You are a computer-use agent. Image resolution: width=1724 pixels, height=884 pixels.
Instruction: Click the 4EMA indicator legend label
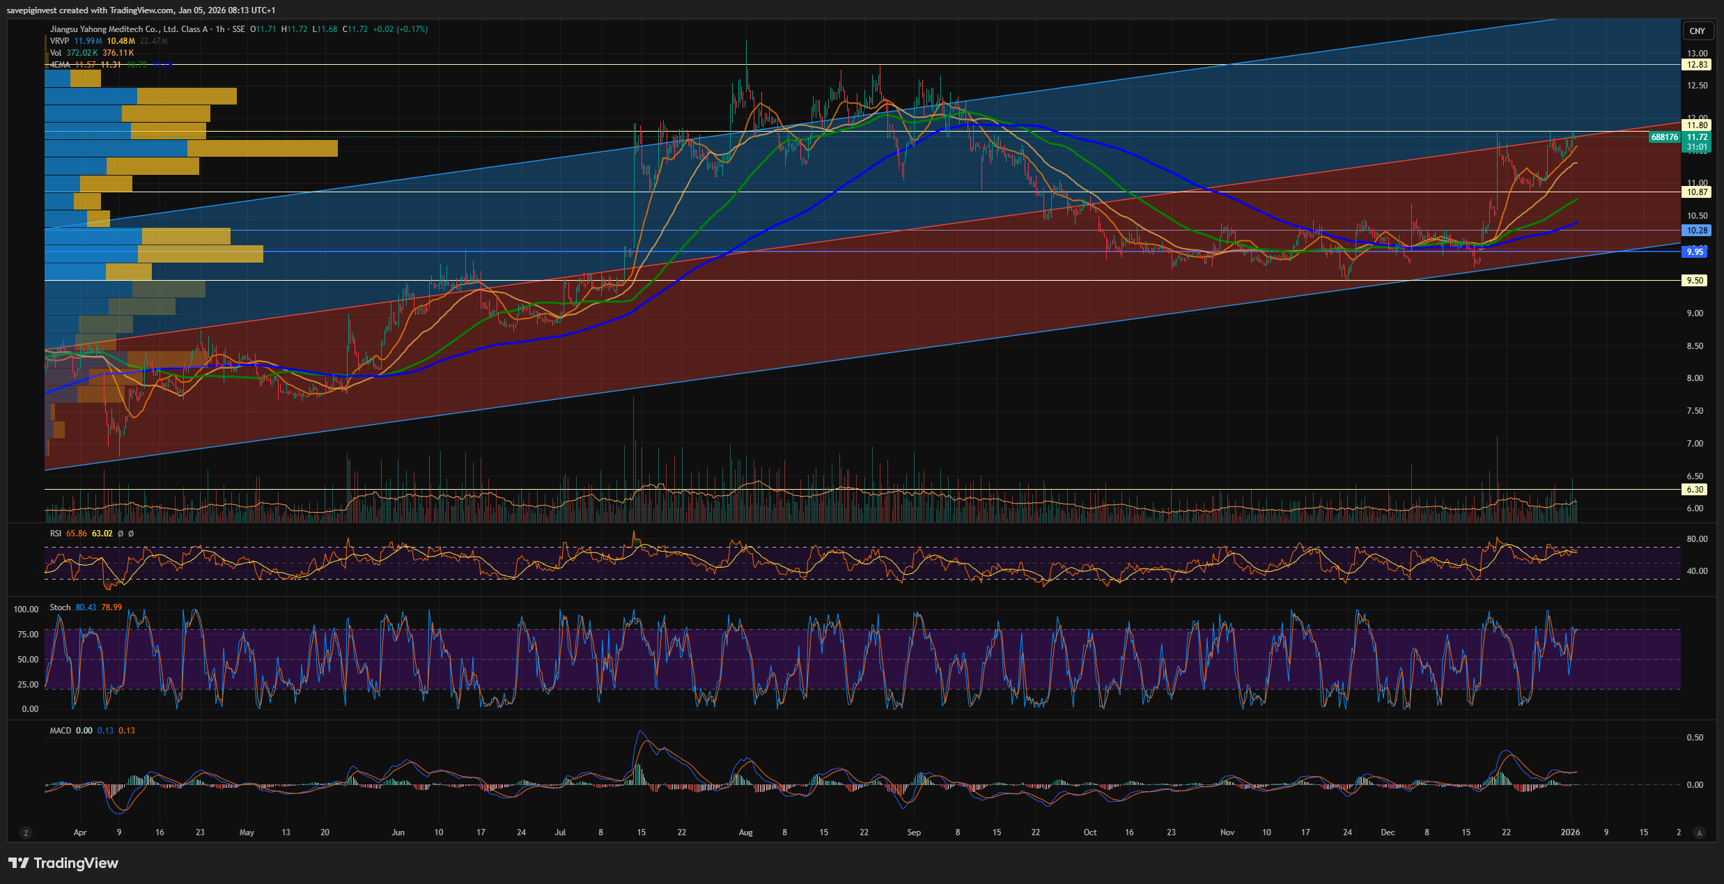pos(60,65)
